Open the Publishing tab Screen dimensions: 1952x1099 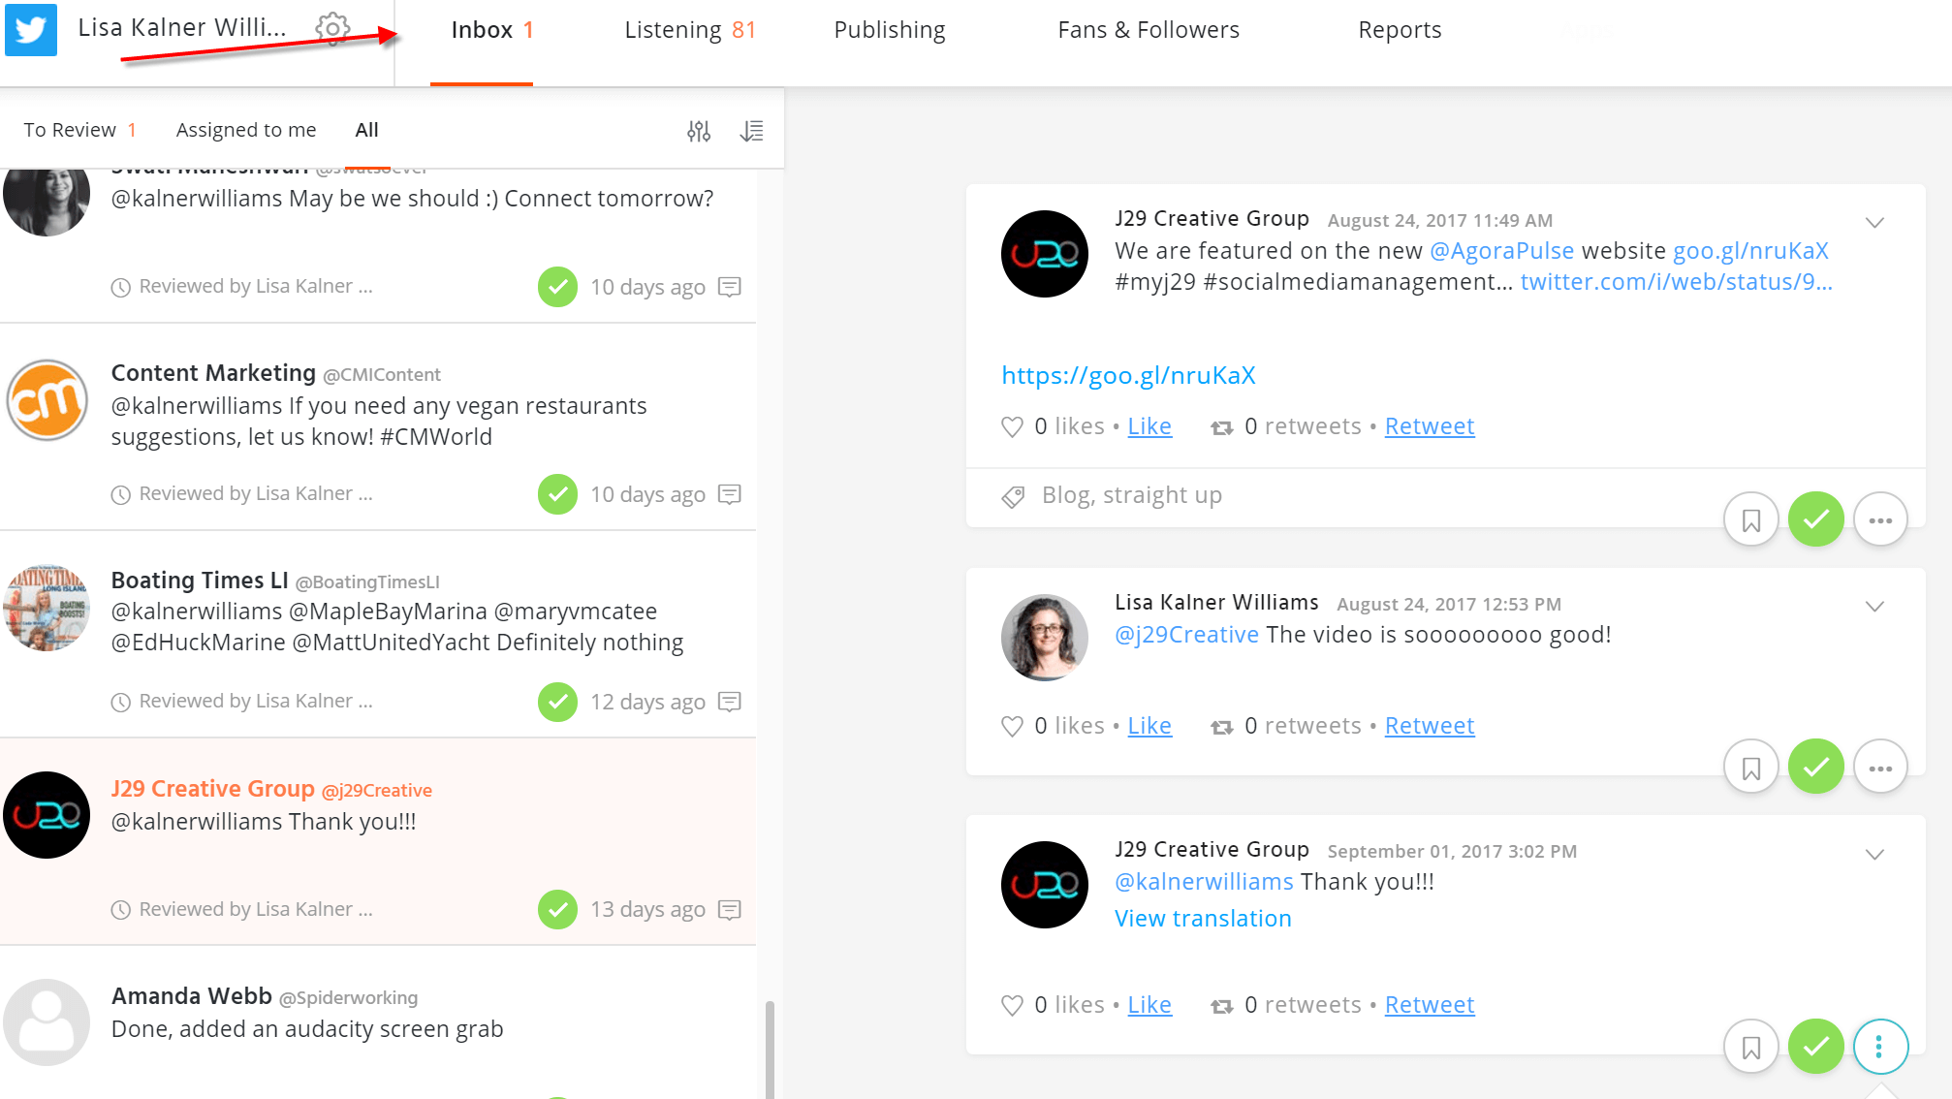click(890, 30)
